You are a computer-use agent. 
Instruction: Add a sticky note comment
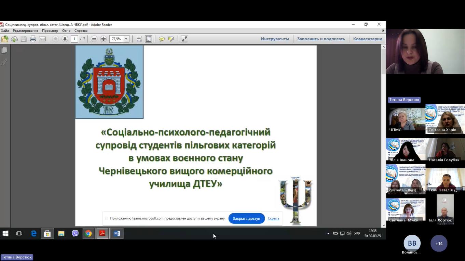(162, 39)
